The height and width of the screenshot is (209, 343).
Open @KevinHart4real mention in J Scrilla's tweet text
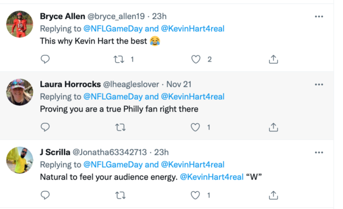coord(212,177)
